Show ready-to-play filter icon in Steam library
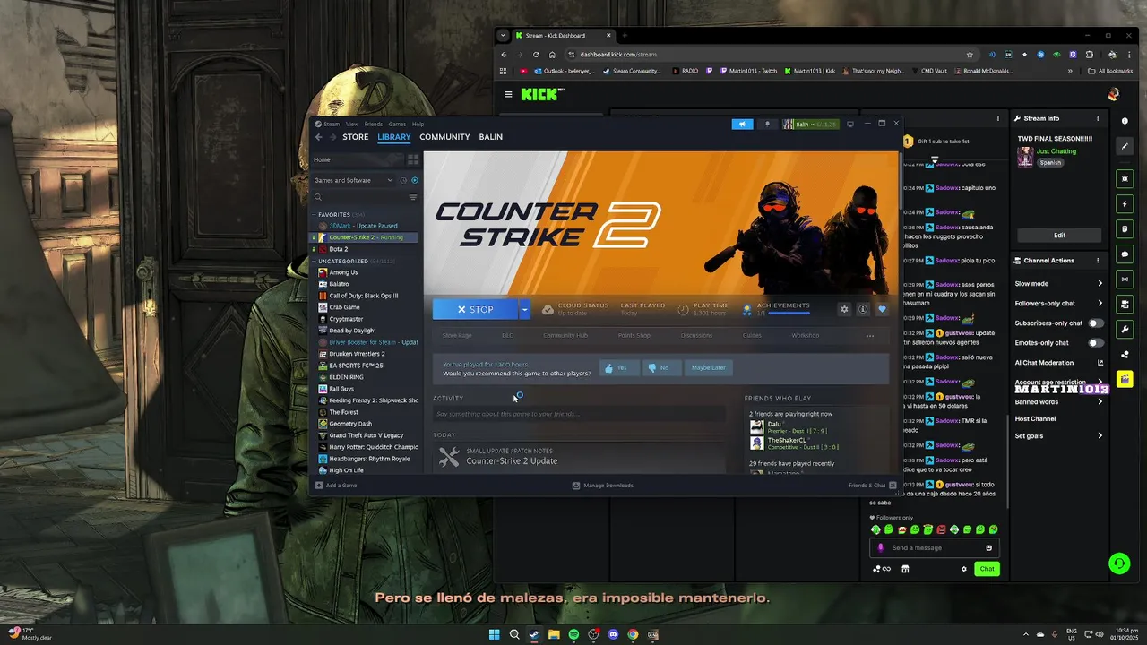Image resolution: width=1147 pixels, height=645 pixels. [414, 180]
